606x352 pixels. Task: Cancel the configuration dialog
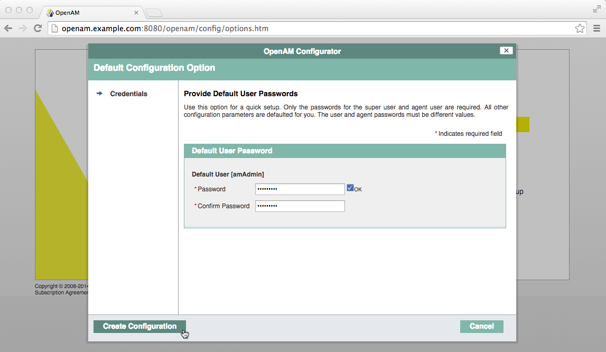tap(481, 327)
